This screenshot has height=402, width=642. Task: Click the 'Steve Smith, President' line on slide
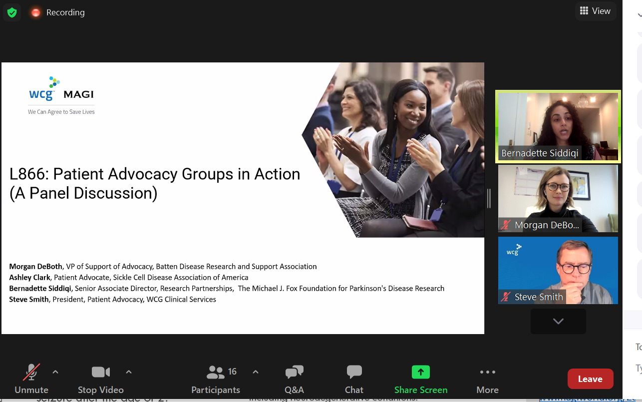pyautogui.click(x=112, y=299)
